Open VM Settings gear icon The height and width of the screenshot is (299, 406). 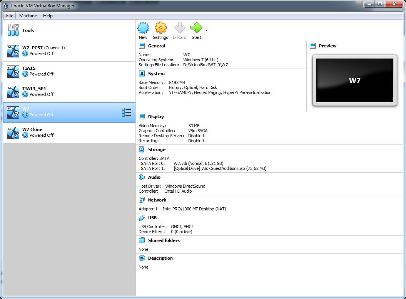160,28
